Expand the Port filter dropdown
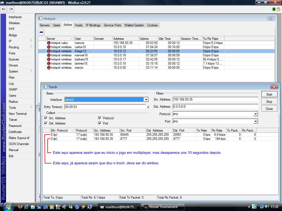282x211 pixels. coord(256,121)
